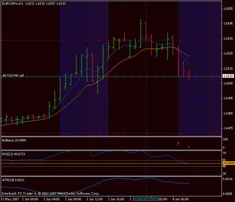Click the orange 50.0000 RSI level label

[229, 163]
